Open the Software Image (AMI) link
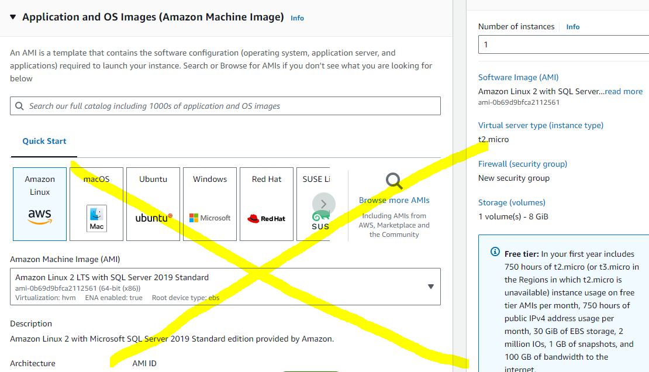Screen dimensions: 649x372 (518, 77)
